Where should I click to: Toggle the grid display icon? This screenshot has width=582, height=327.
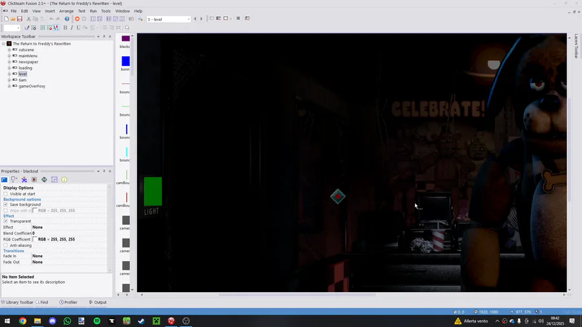coord(43,27)
